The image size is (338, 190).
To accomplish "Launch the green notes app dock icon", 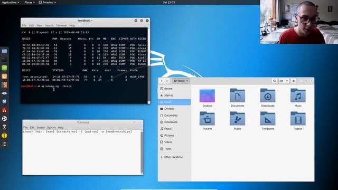I will point(4,68).
